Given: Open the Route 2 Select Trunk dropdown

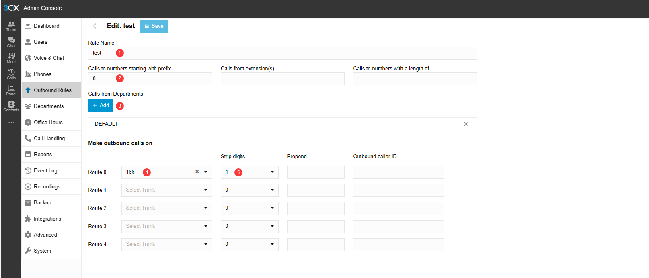Looking at the screenshot, I should pos(167,208).
